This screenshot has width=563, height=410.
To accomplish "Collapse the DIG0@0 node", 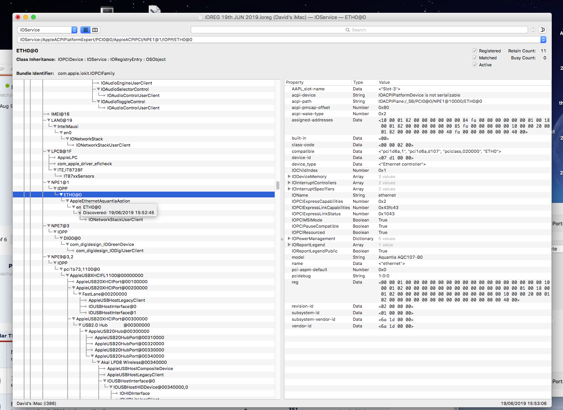I will (61, 238).
